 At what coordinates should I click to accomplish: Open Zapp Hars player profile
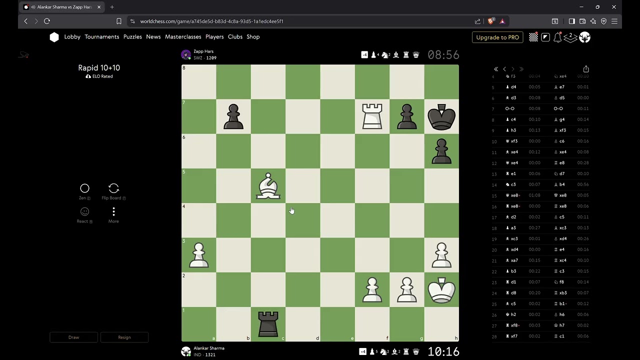click(203, 51)
